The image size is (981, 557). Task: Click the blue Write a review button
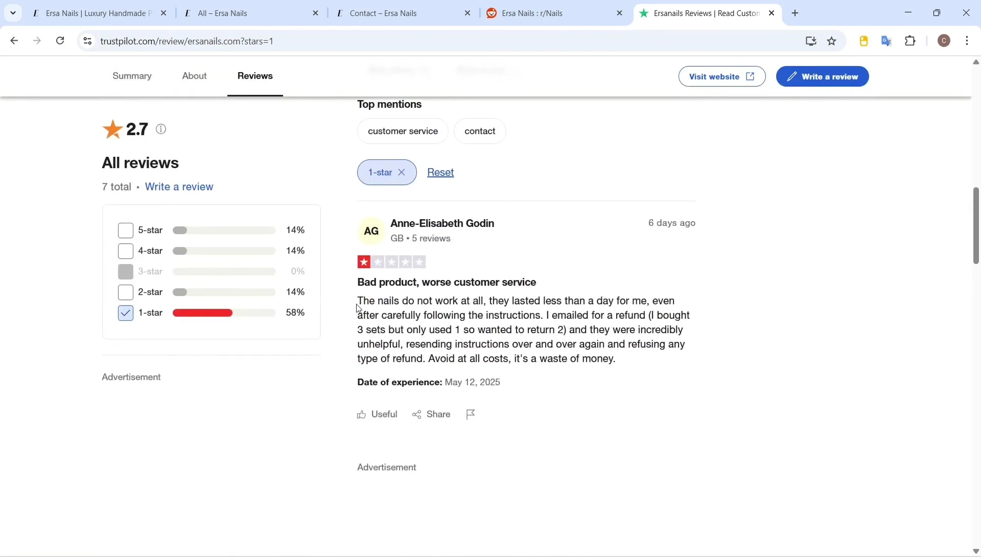click(823, 77)
